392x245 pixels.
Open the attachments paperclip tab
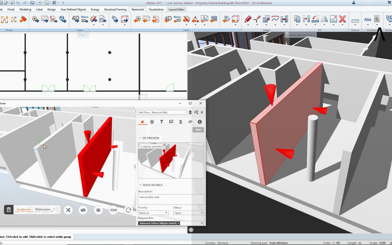coord(181,122)
